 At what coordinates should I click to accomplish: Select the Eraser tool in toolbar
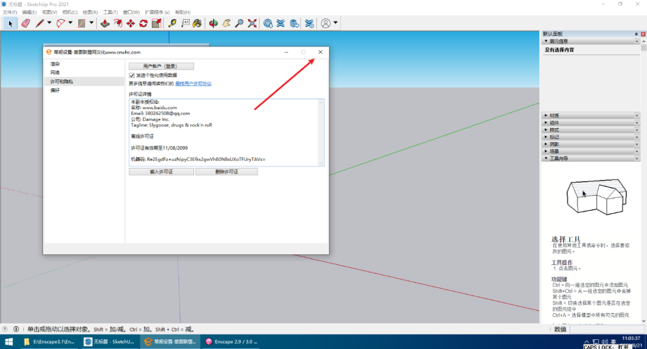coord(25,23)
